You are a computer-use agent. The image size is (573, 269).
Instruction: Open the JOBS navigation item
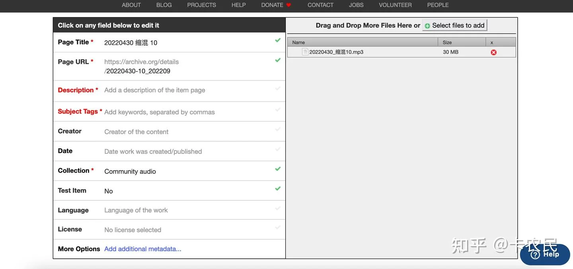356,5
